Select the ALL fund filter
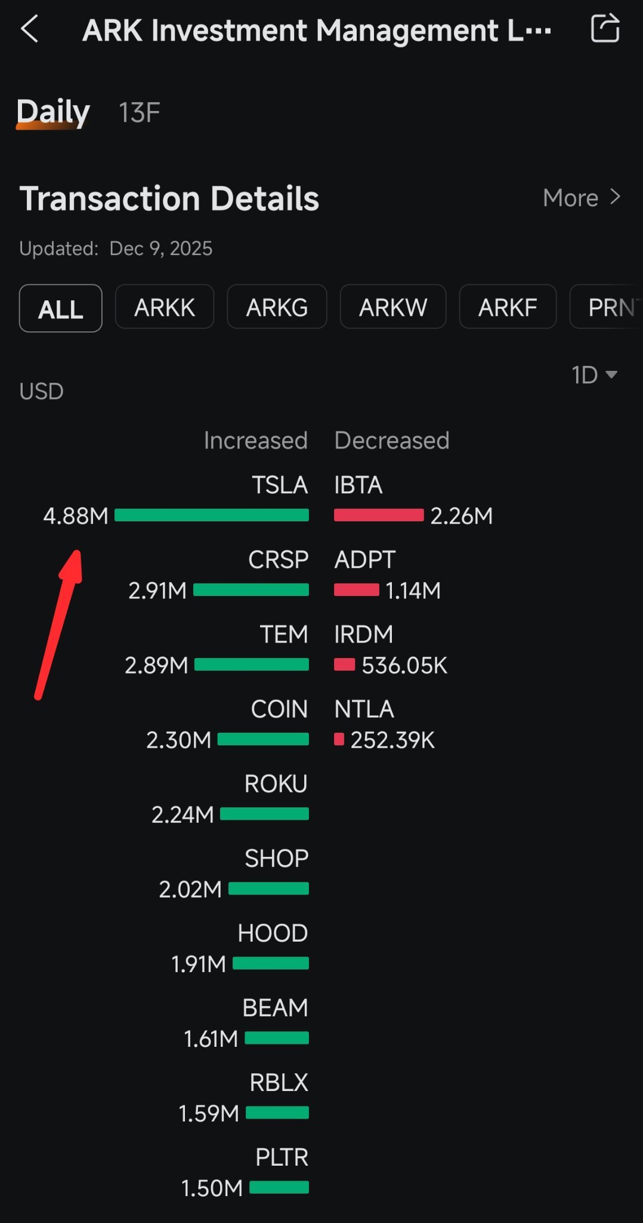The width and height of the screenshot is (643, 1223). (x=61, y=308)
